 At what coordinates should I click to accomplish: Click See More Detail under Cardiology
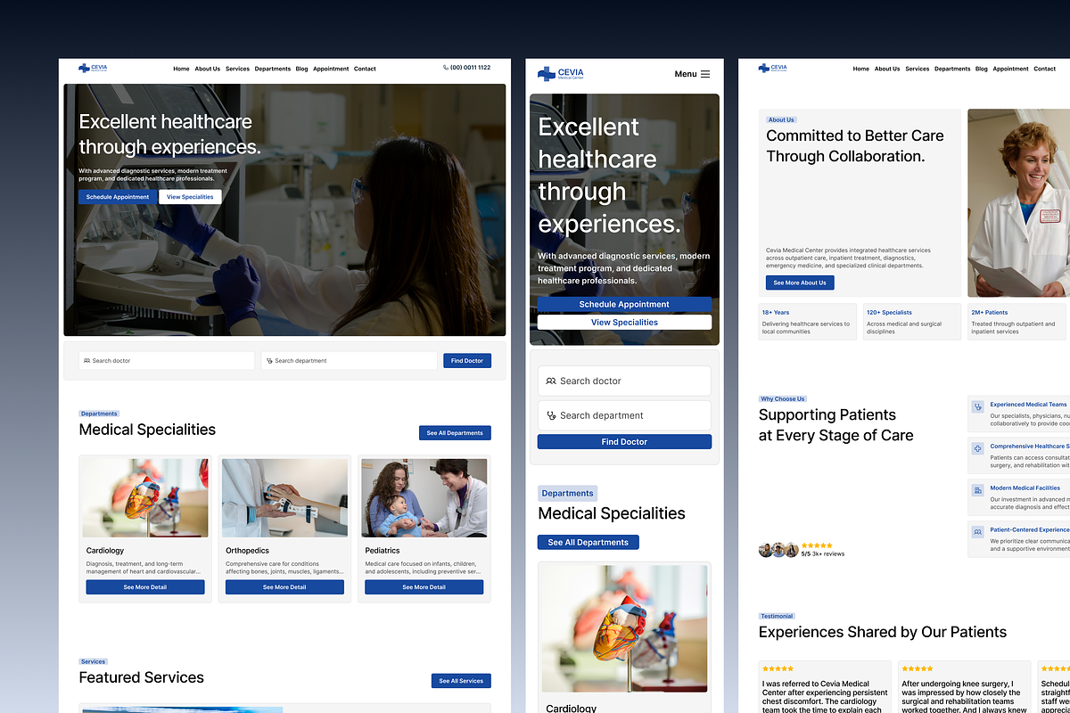pyautogui.click(x=145, y=587)
